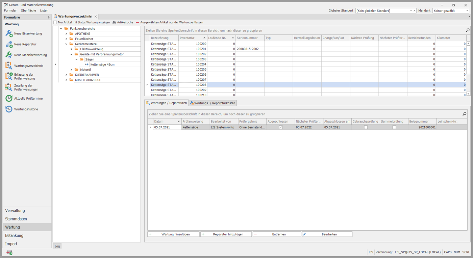The image size is (473, 258).
Task: Collapse the Gerätemeisterei tree node
Action: pyautogui.click(x=66, y=44)
